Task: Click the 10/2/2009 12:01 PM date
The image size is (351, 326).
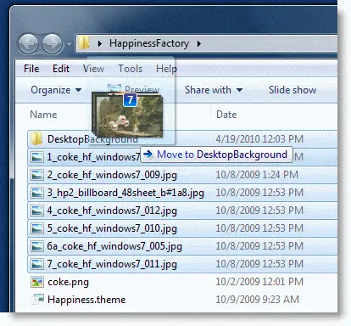Action: tap(259, 282)
